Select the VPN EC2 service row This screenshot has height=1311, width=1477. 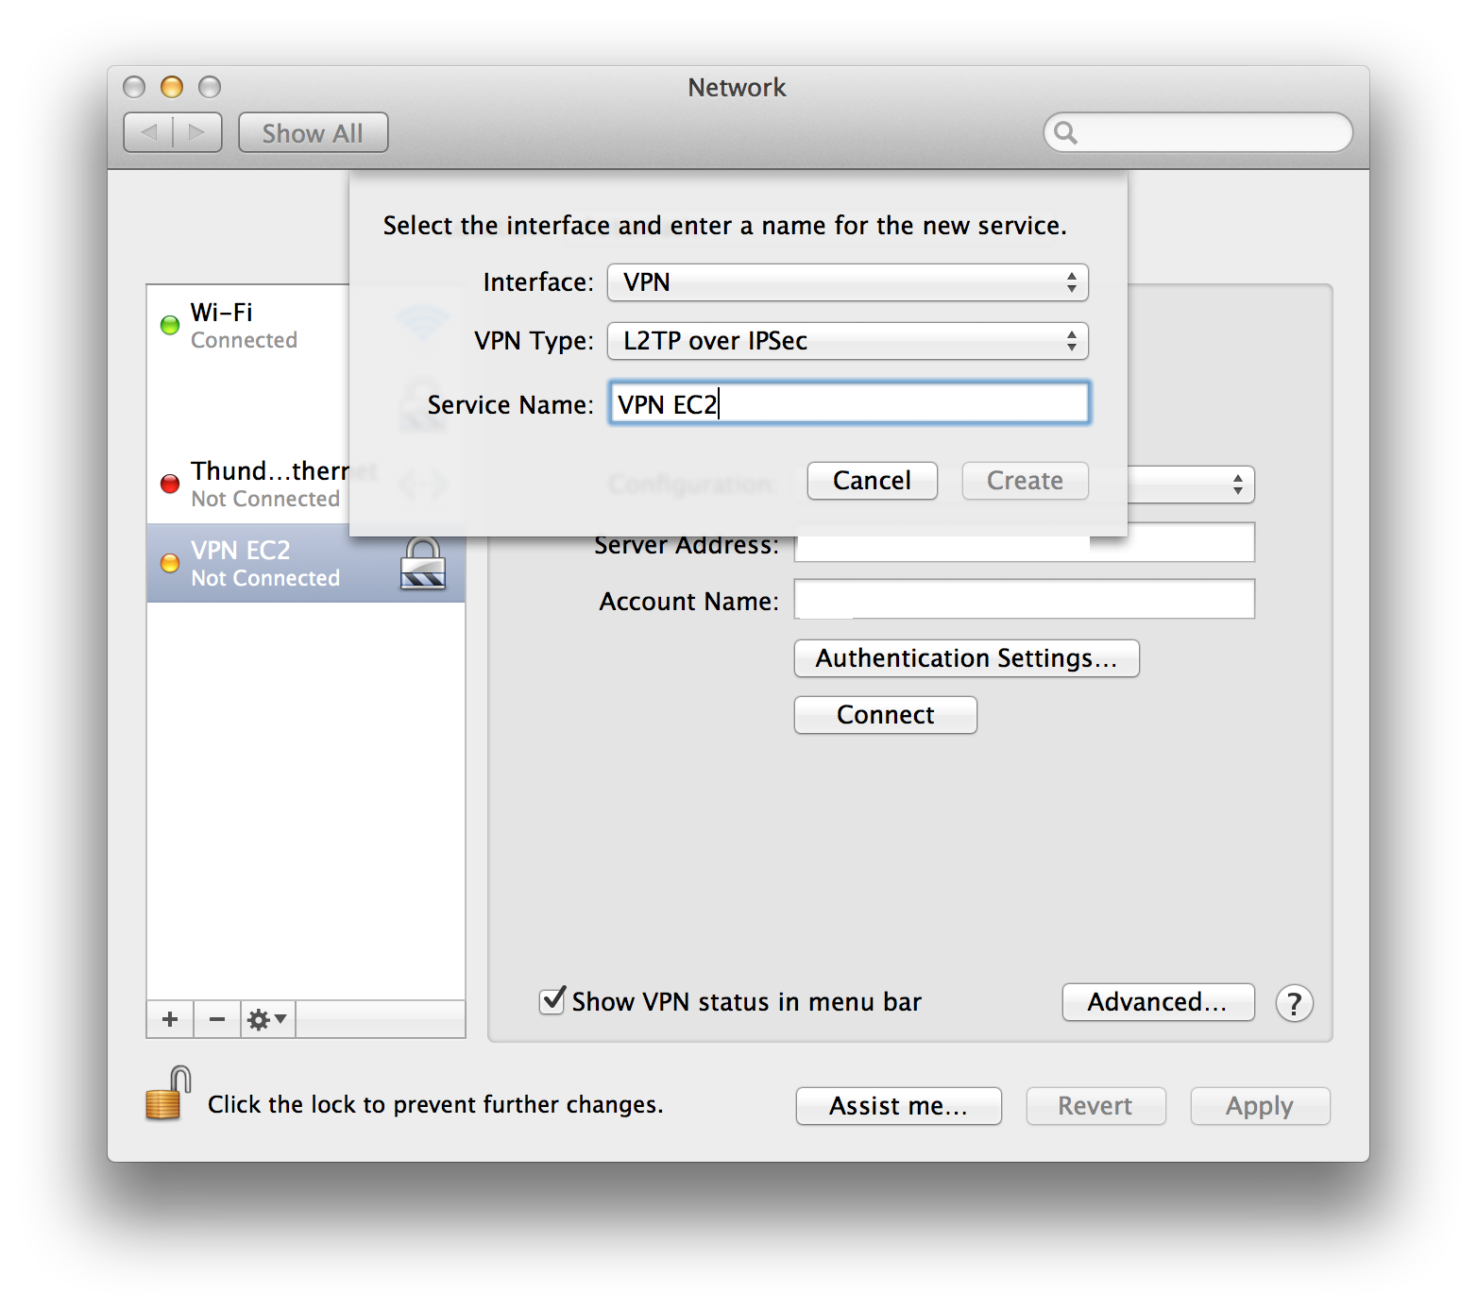point(306,564)
